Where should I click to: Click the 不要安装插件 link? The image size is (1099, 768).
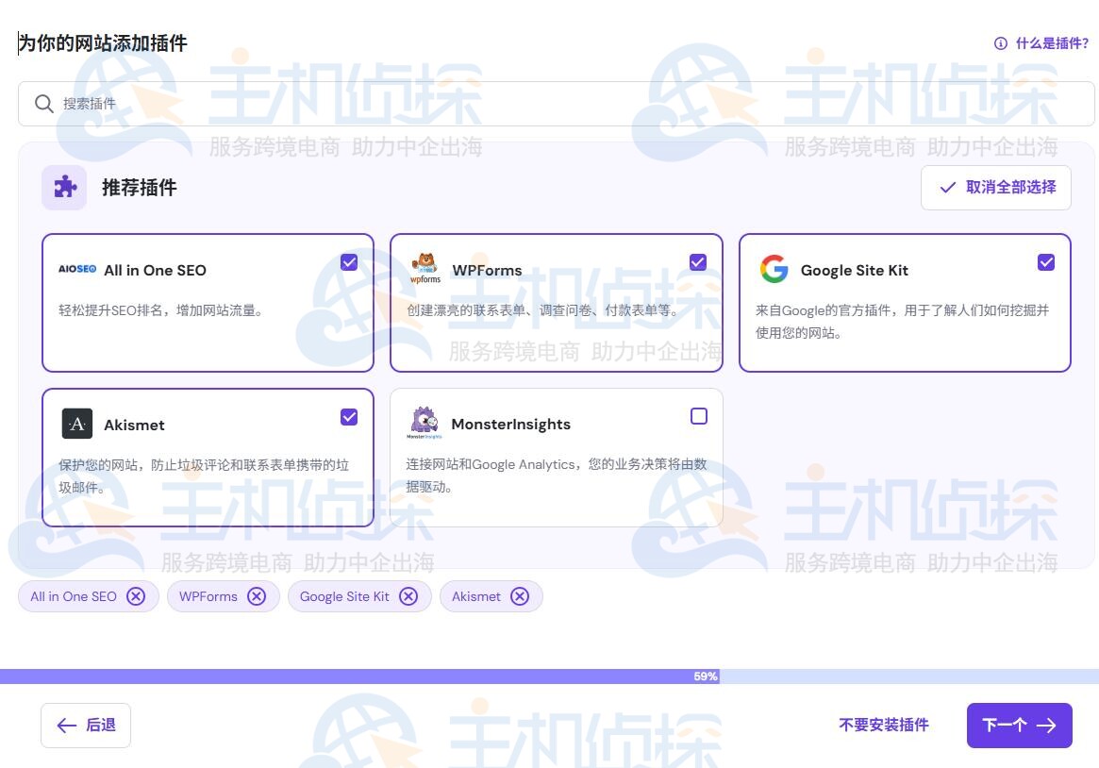coord(883,725)
